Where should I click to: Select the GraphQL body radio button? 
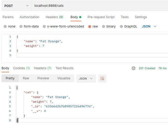click(x=121, y=26)
